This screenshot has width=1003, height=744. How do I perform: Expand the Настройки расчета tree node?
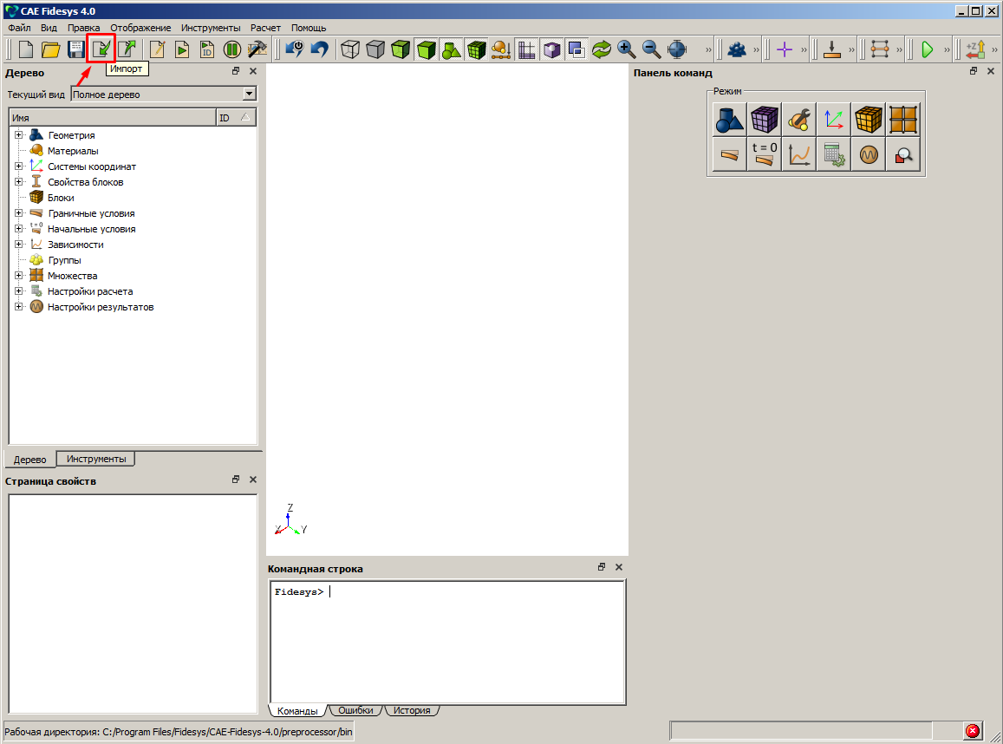(18, 291)
